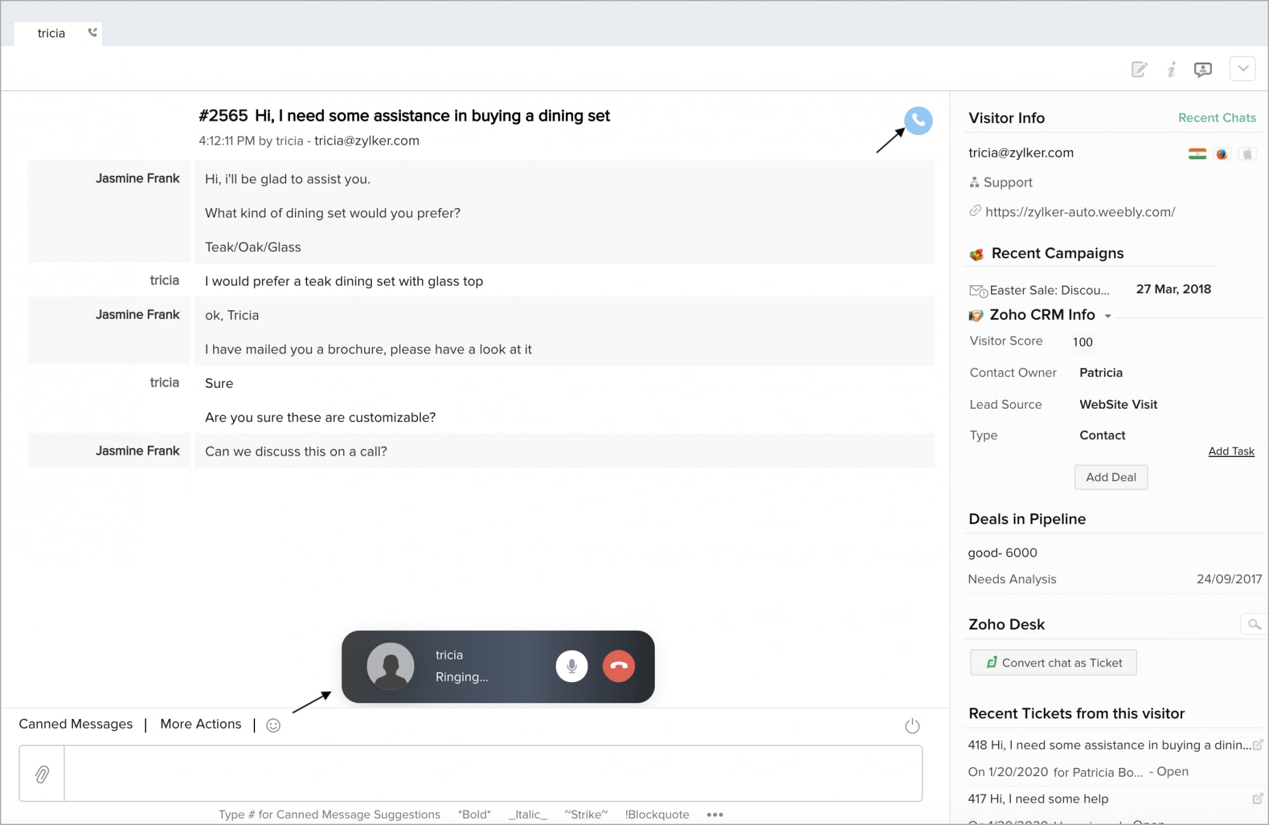Viewport: 1269px width, 825px height.
Task: Click the Add Task link
Action: [1231, 451]
